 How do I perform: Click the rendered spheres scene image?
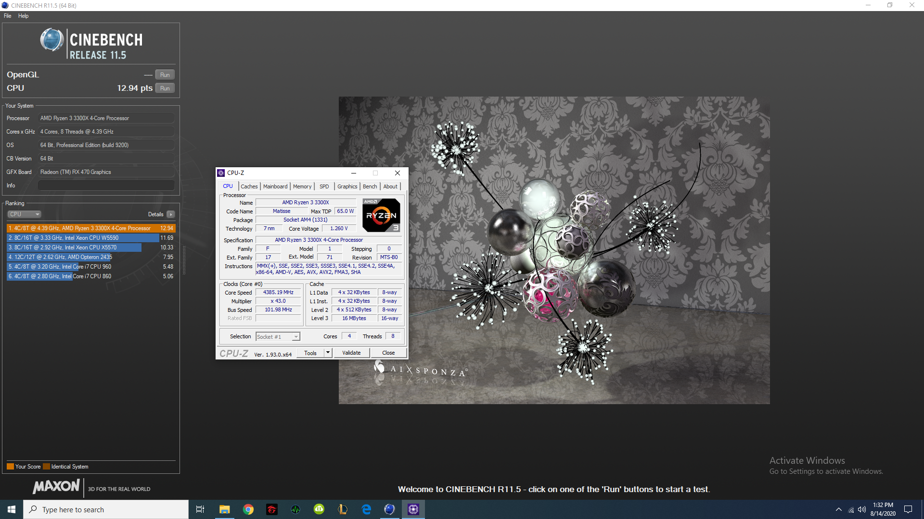click(x=554, y=250)
